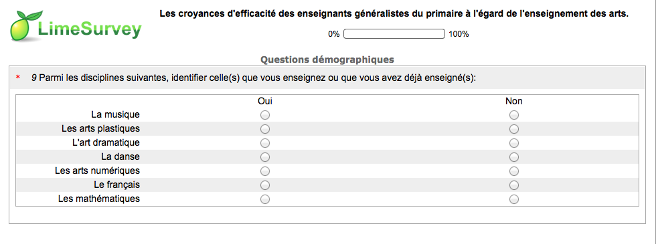Pick Oui for La danse

tap(265, 157)
